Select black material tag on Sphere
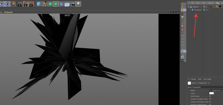 coord(220,7)
